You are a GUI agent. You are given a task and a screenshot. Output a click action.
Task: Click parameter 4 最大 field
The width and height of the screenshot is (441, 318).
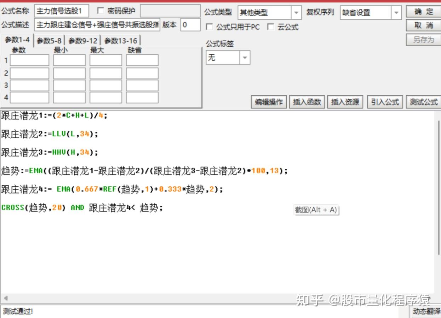coord(105,97)
